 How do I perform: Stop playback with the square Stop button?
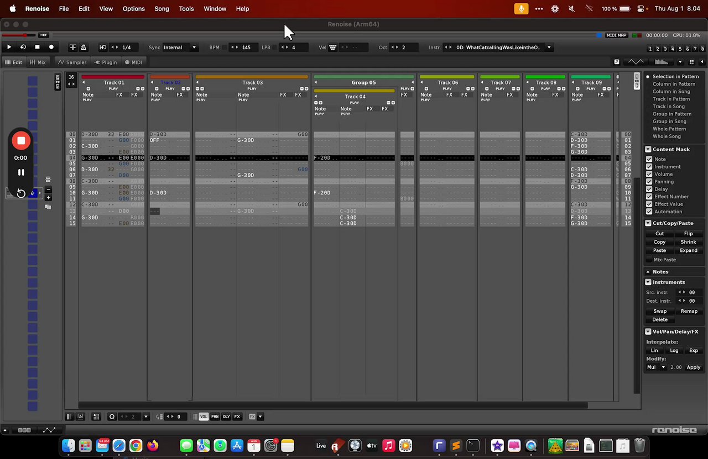point(37,48)
